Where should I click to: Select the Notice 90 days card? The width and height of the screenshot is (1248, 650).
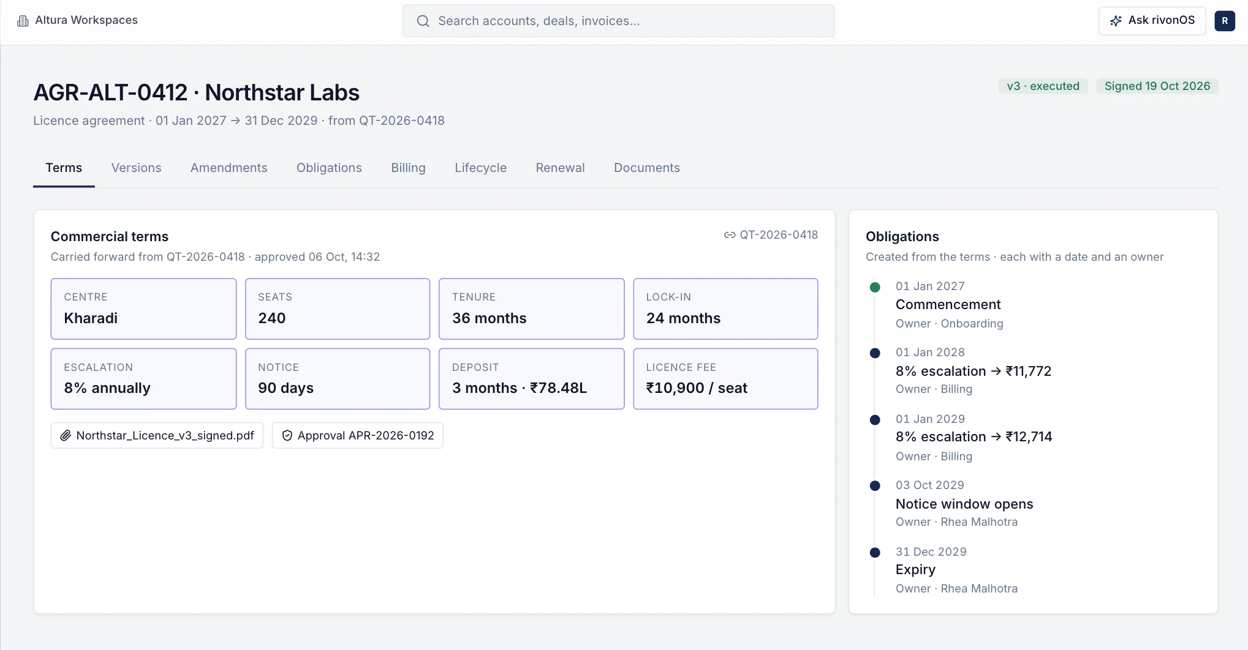338,379
